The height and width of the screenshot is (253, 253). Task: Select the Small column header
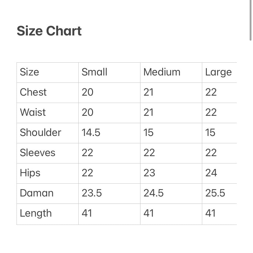(x=94, y=72)
